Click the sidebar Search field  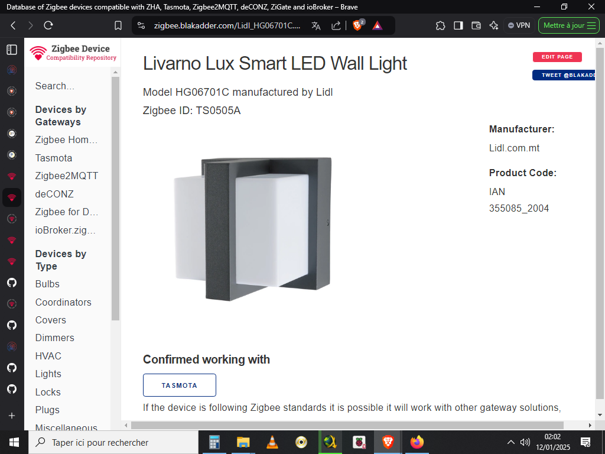click(x=67, y=86)
